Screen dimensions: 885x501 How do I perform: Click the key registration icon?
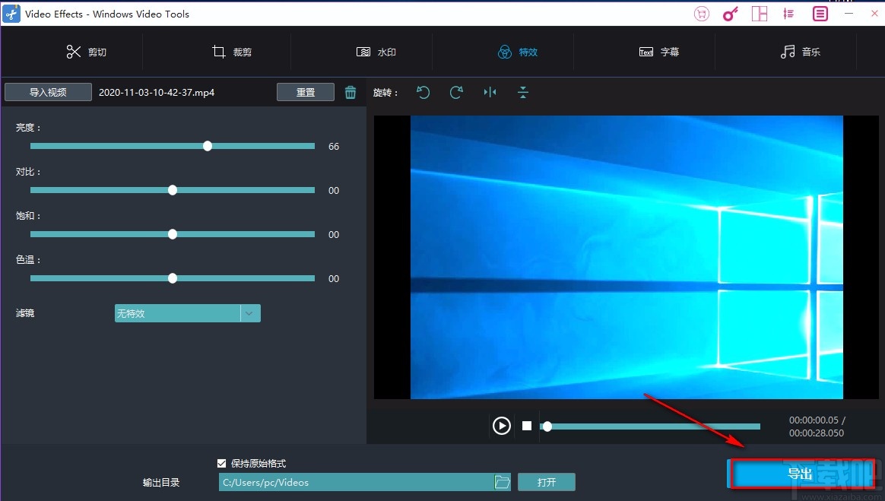pyautogui.click(x=730, y=13)
